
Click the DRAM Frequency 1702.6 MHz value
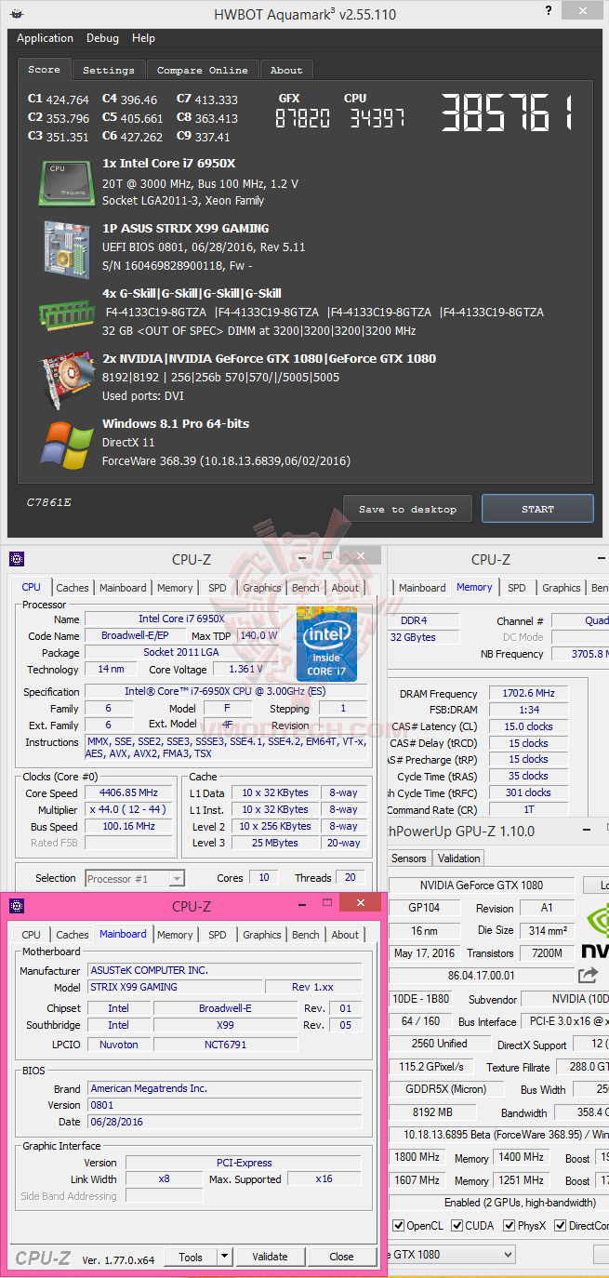tap(528, 694)
